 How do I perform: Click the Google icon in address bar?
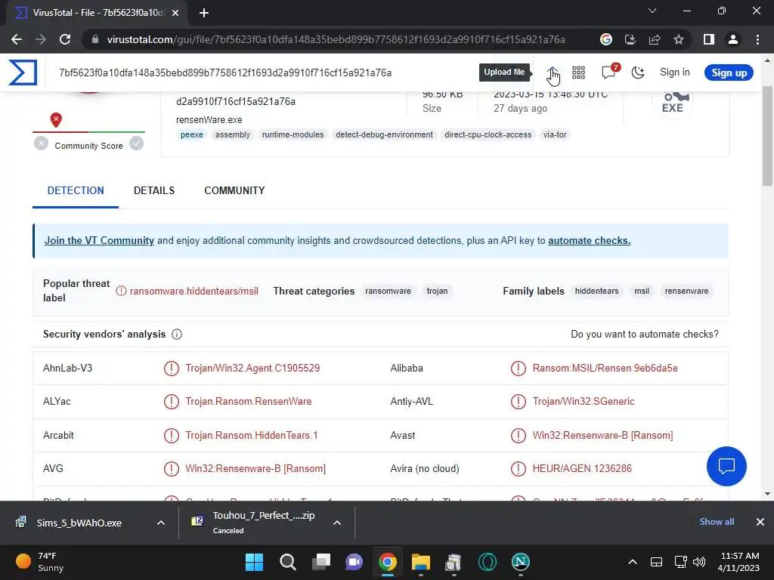[606, 39]
